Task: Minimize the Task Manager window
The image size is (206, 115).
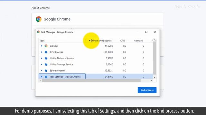Action: click(x=137, y=32)
